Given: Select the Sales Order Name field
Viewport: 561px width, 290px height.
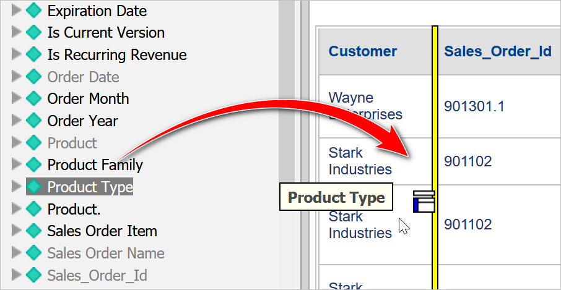Looking at the screenshot, I should pos(105,254).
